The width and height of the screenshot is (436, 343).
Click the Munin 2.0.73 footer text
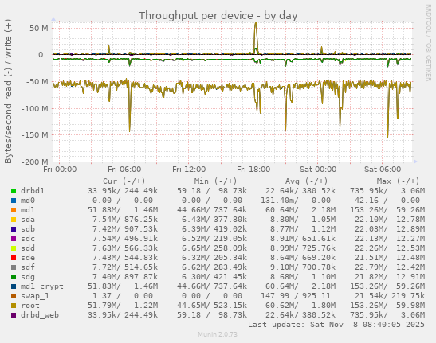pos(218,334)
